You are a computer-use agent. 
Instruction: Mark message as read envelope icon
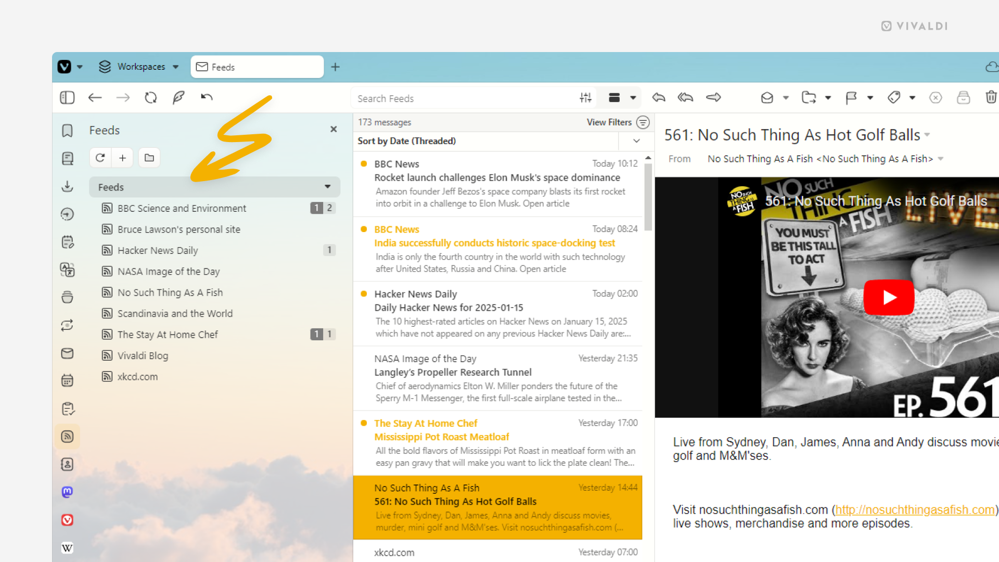coord(767,98)
